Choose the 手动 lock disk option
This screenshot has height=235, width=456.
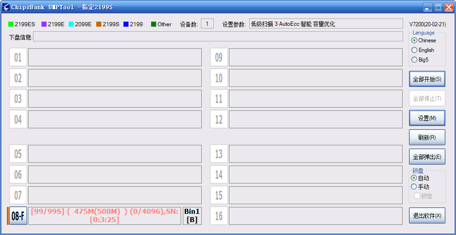pos(414,187)
